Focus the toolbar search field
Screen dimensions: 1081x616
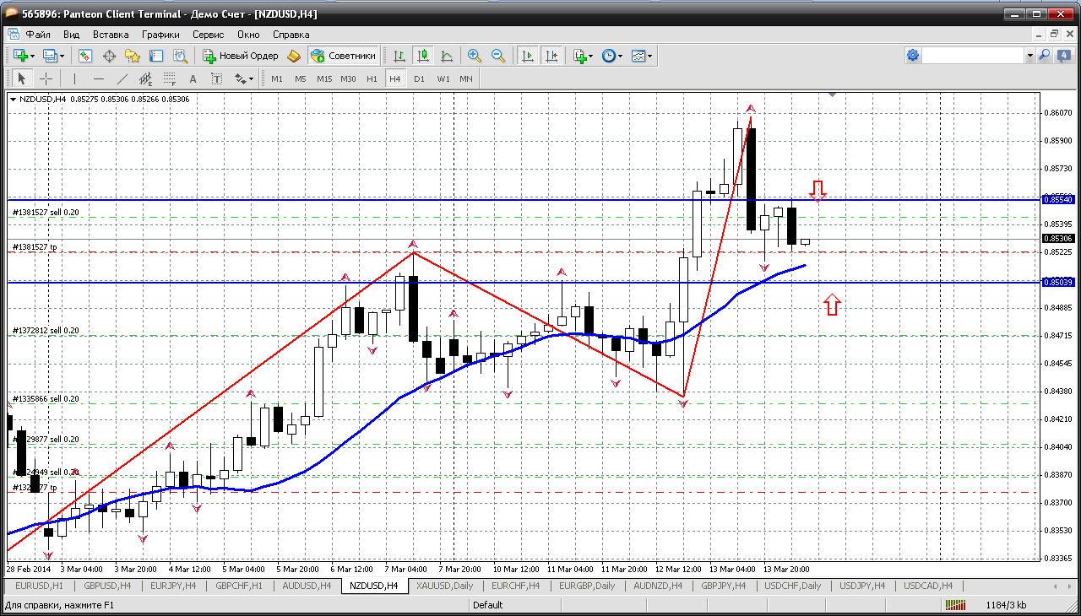pos(973,56)
